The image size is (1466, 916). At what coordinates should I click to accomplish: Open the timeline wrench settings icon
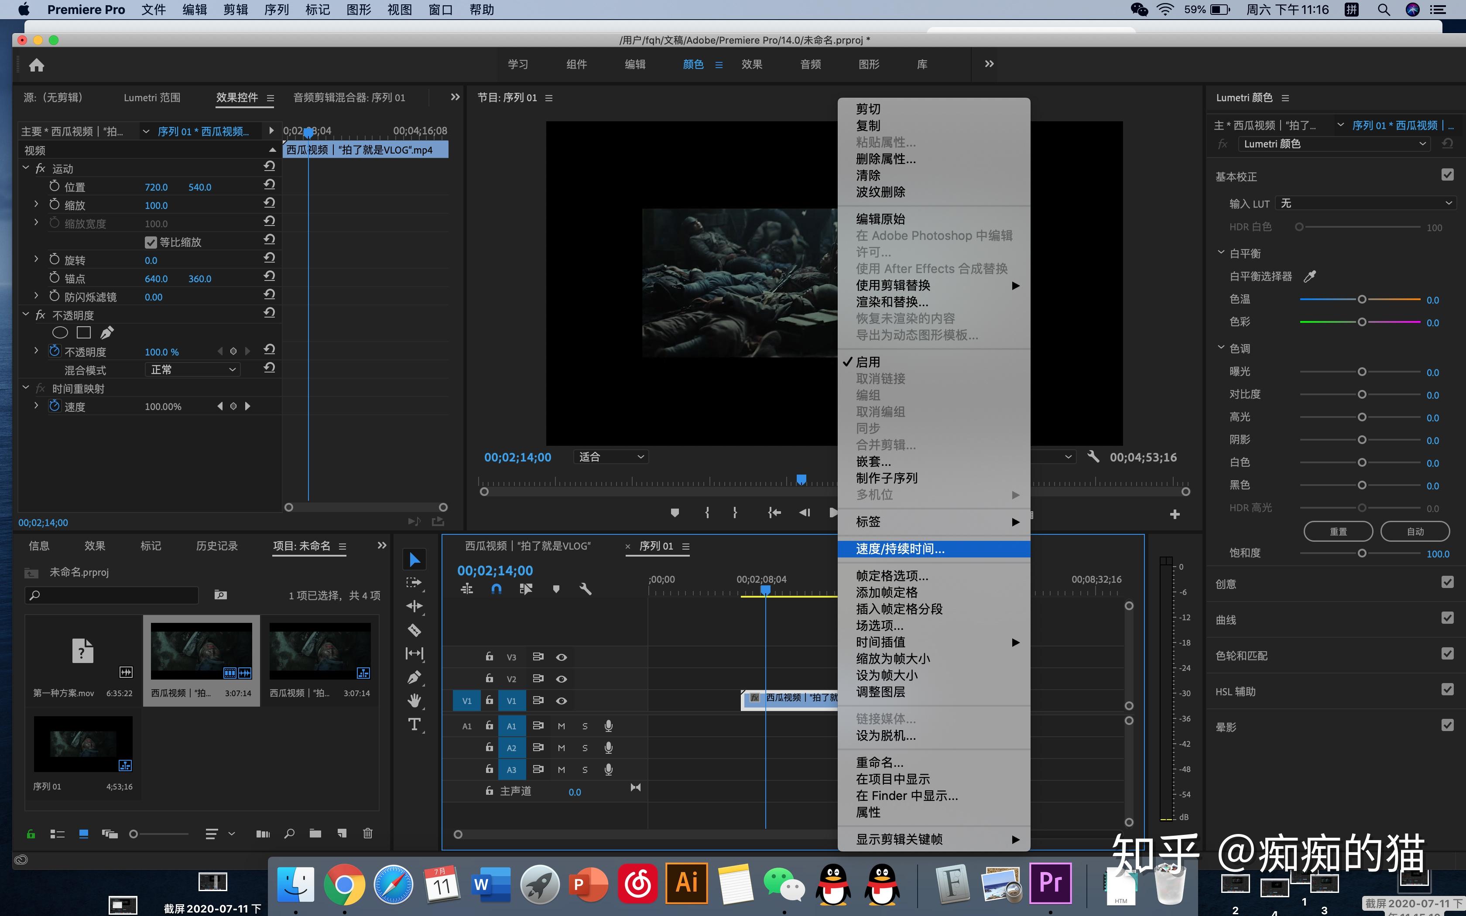585,589
